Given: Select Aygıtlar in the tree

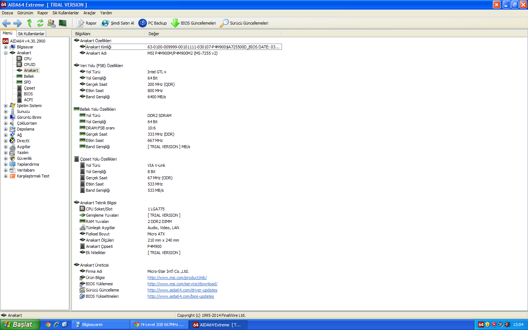Looking at the screenshot, I should coord(23,147).
